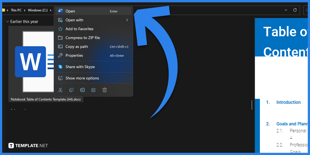Choose Compress to ZIP file
This screenshot has height=155, width=310.
[82, 38]
